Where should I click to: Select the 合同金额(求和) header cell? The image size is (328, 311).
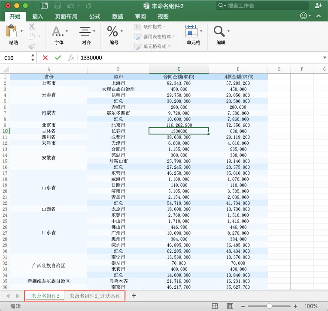click(179, 77)
